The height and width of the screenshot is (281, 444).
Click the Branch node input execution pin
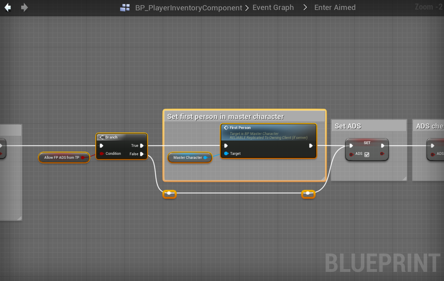[101, 146]
